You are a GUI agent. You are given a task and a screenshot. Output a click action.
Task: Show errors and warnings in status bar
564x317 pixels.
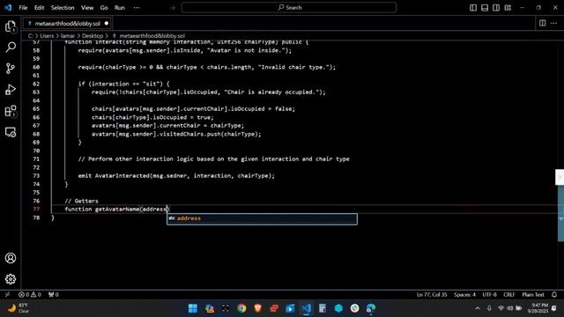tap(29, 294)
